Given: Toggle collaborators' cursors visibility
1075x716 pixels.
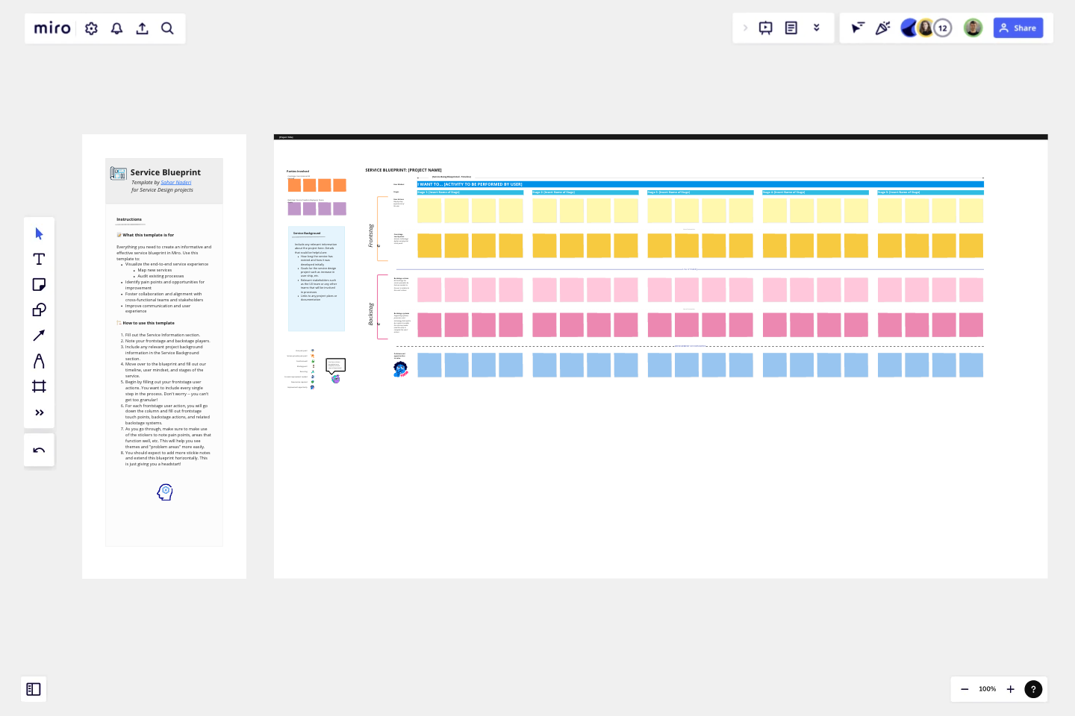Looking at the screenshot, I should [x=857, y=28].
